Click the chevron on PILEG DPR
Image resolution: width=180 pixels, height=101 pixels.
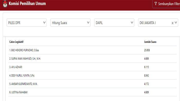click(44, 23)
